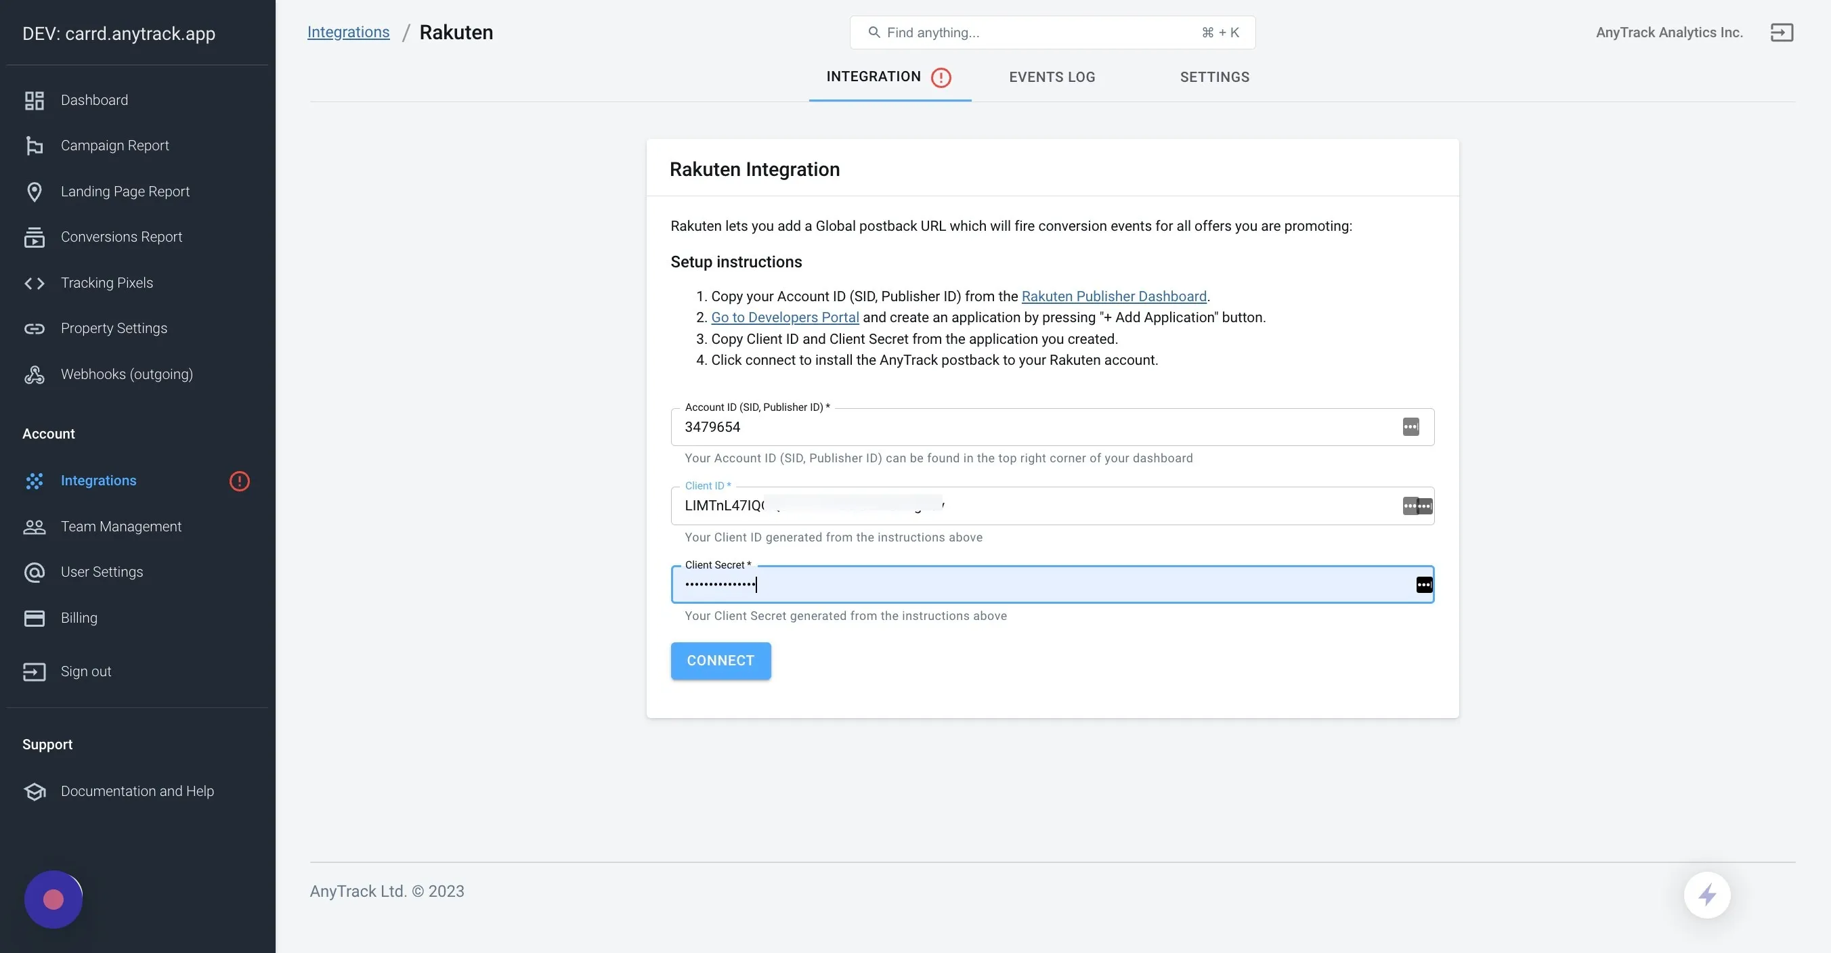
Task: Open the Go to Developers Portal link
Action: coord(785,317)
